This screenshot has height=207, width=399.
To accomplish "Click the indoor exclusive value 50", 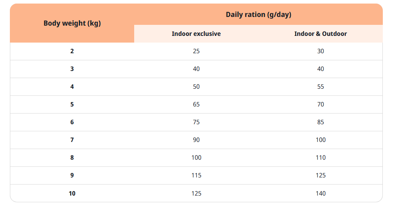I will (196, 87).
